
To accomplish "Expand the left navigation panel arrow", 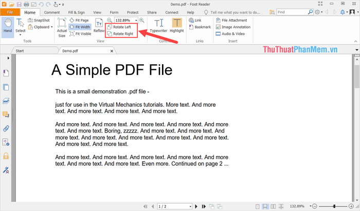I will point(8,58).
